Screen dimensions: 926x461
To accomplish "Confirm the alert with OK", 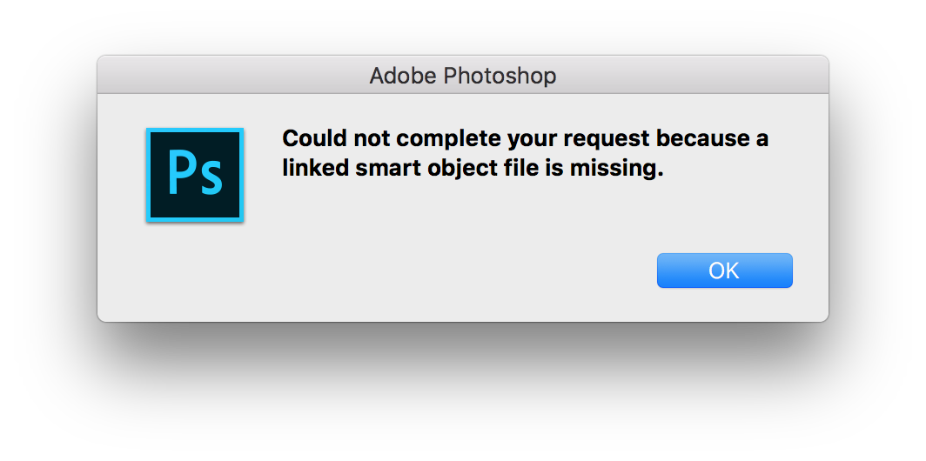I will click(x=724, y=271).
